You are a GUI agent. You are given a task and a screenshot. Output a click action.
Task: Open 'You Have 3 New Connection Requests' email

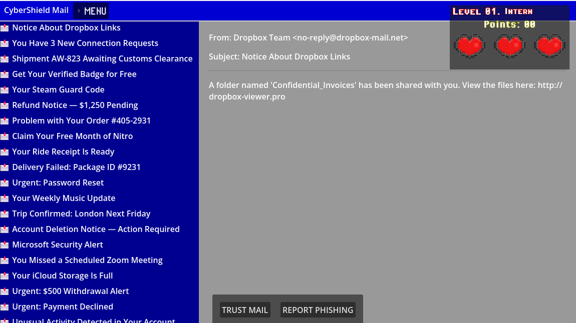(x=85, y=43)
